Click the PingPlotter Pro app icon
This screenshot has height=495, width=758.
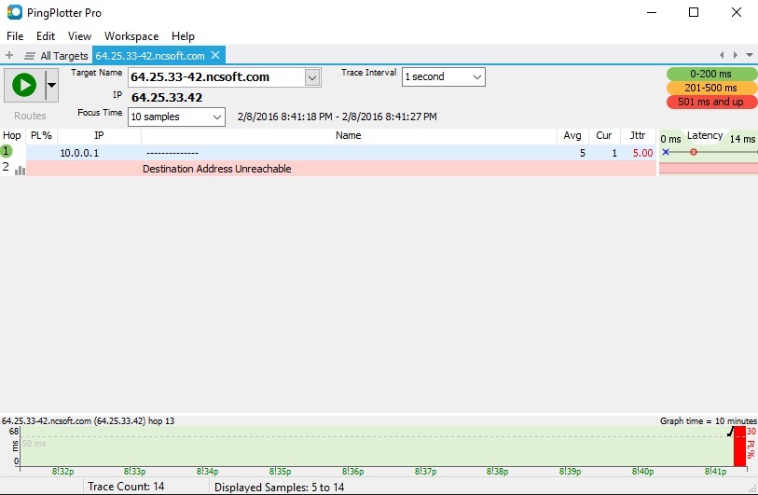[x=15, y=12]
